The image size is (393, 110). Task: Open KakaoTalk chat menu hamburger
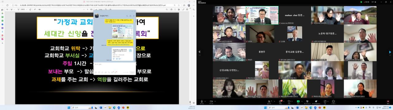coord(134,16)
